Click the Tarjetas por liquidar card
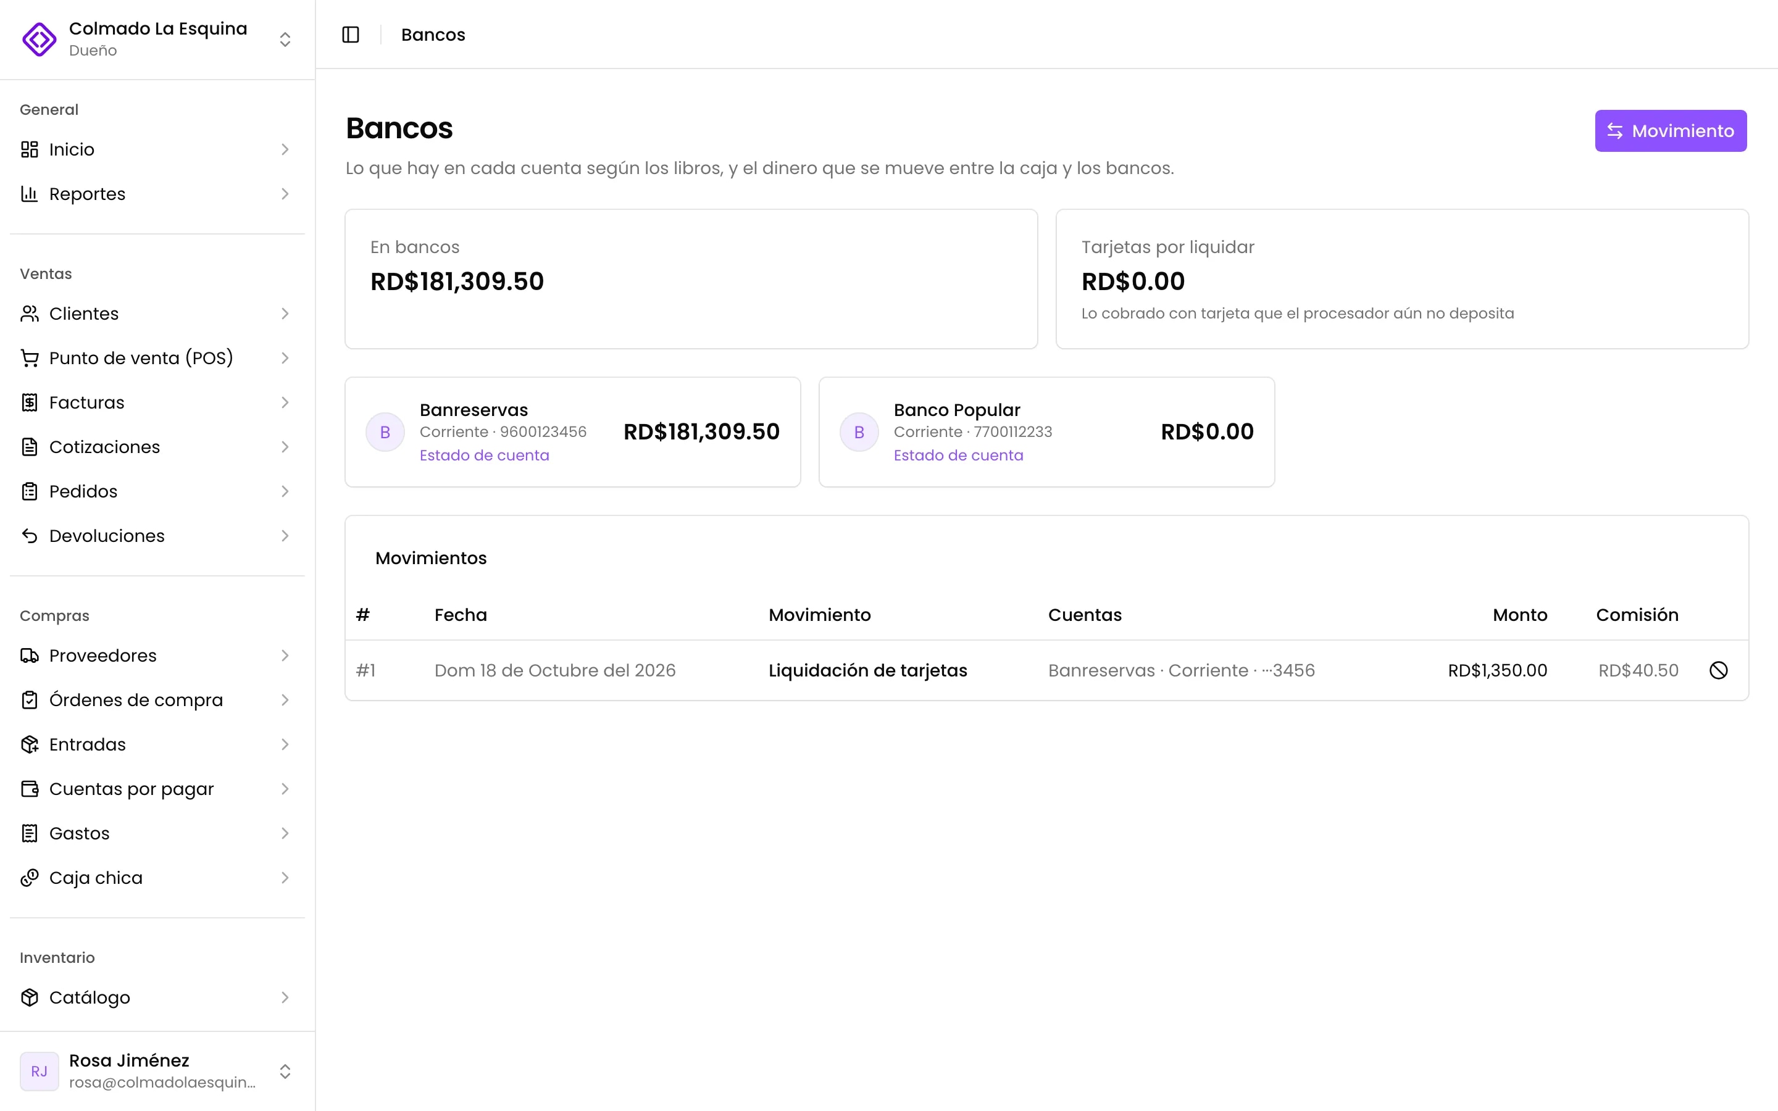The width and height of the screenshot is (1778, 1111). point(1402,279)
